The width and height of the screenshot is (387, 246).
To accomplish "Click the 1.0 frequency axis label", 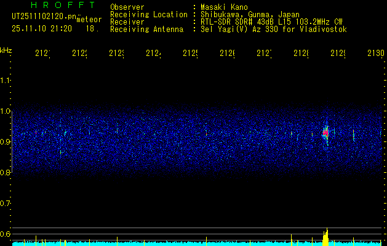I will 5,111.
